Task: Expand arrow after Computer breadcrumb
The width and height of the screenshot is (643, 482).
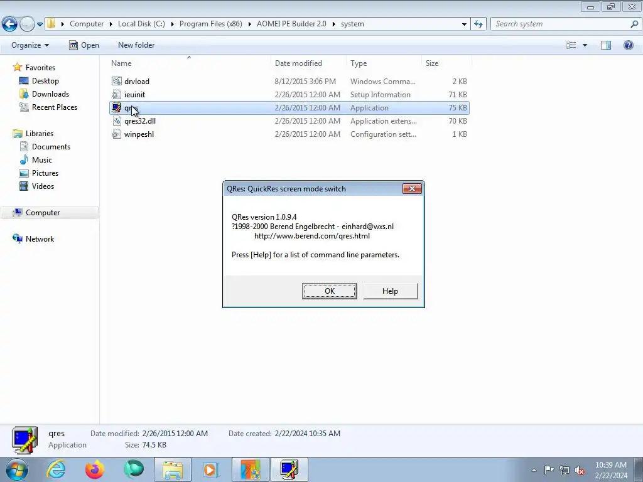Action: click(x=111, y=24)
